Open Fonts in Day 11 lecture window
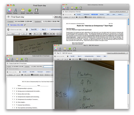The image size is (134, 115). click(x=60, y=49)
